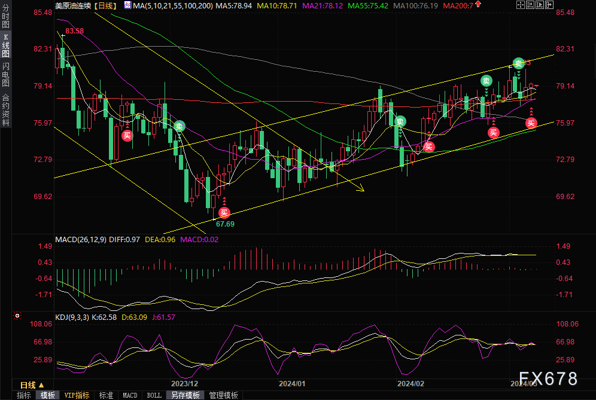Click the axis-with-play replay icon
This screenshot has width=596, height=400.
click(x=540, y=5)
